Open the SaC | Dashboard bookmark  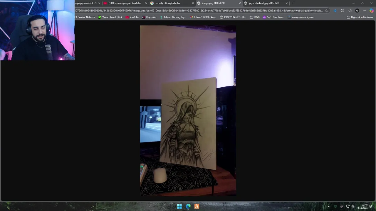click(273, 17)
